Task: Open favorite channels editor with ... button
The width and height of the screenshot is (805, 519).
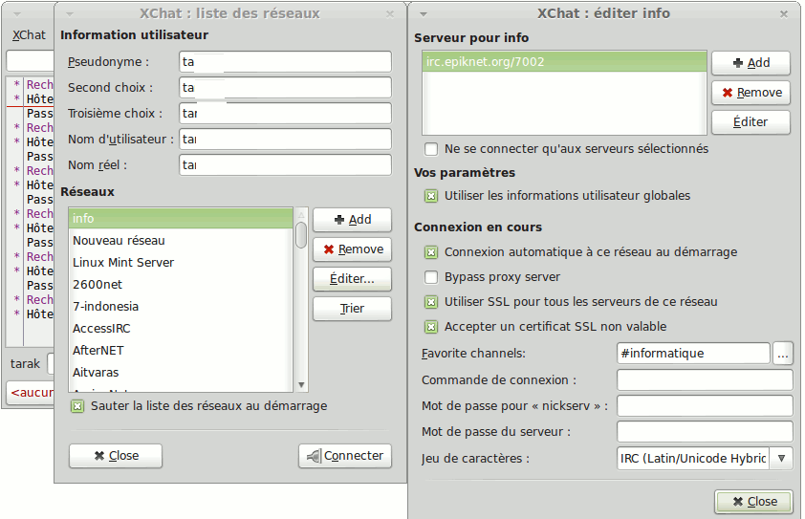Action: pos(783,354)
